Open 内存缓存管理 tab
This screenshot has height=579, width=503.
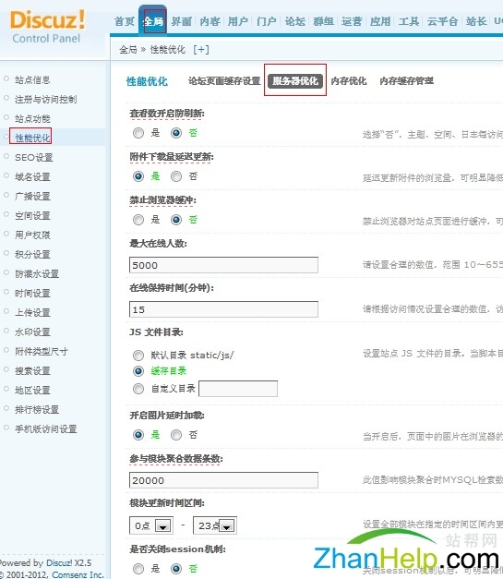(x=407, y=81)
